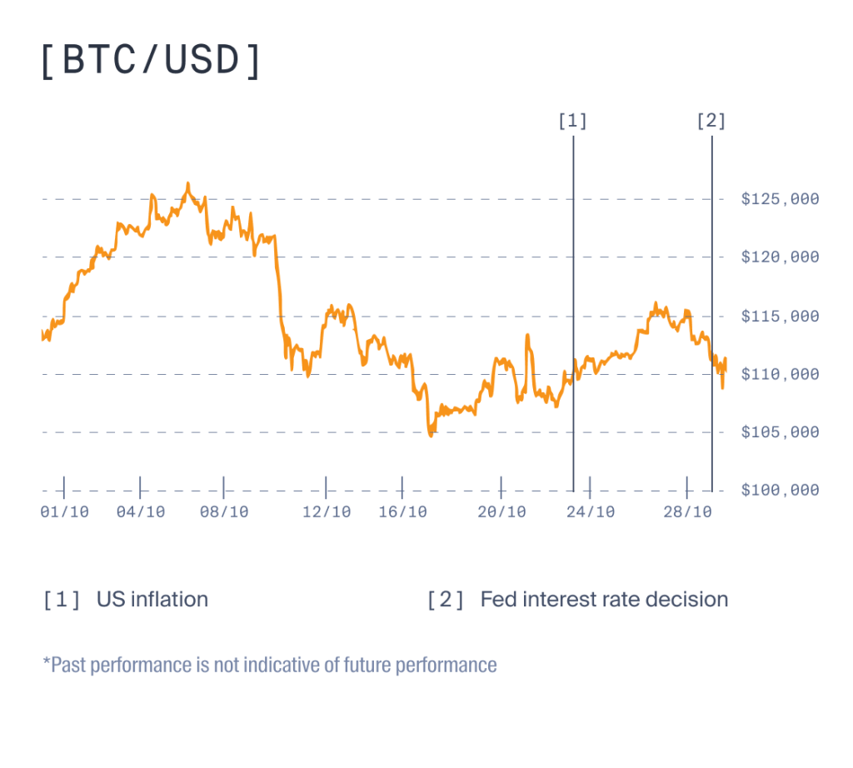This screenshot has width=853, height=768.
Task: Select the $125,000 price axis label
Action: [x=780, y=199]
